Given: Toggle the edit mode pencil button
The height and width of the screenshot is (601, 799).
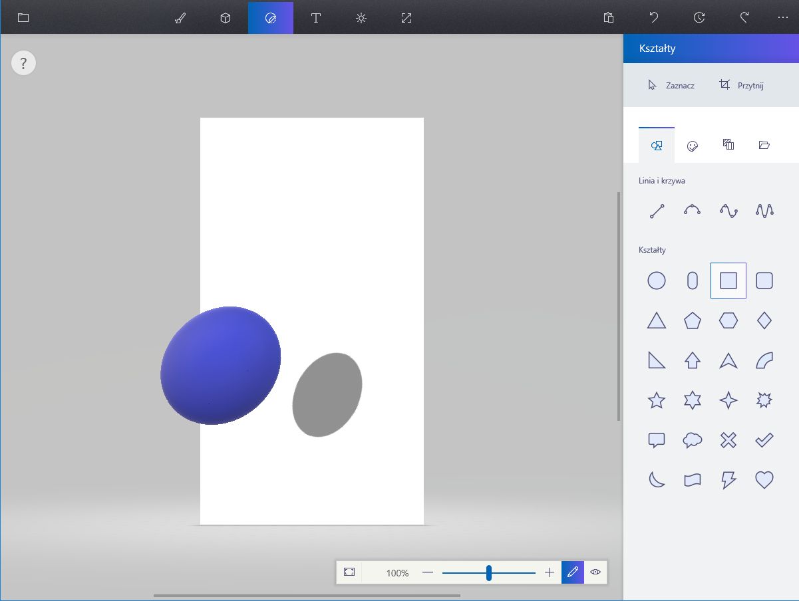Looking at the screenshot, I should (572, 572).
